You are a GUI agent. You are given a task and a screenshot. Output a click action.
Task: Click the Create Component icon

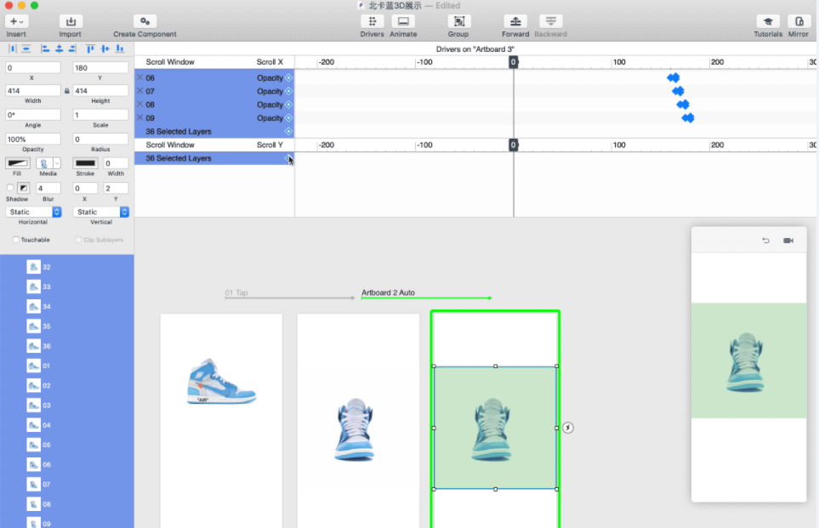[x=145, y=21]
